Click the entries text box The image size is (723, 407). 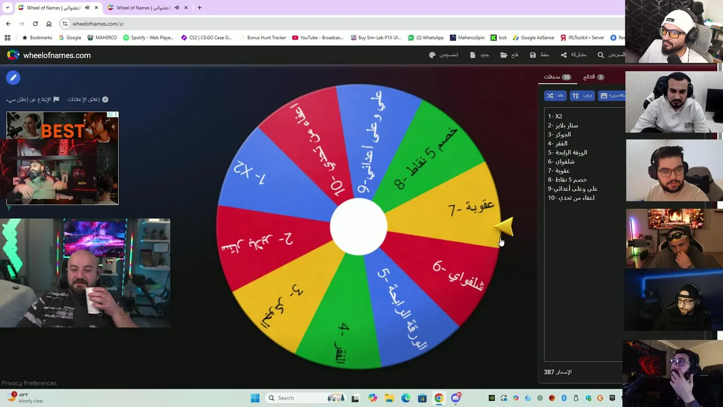(x=584, y=235)
